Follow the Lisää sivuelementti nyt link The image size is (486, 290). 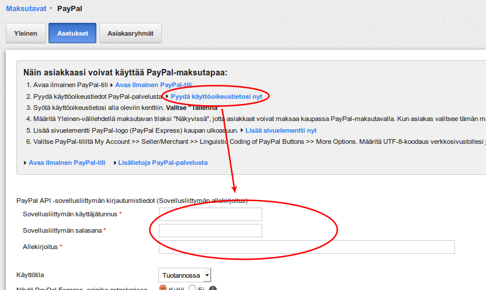click(281, 130)
